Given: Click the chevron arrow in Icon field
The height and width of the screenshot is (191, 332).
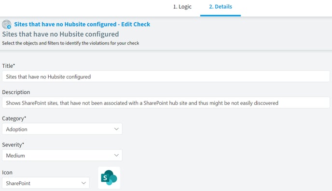Looking at the screenshot, I should coord(83,183).
